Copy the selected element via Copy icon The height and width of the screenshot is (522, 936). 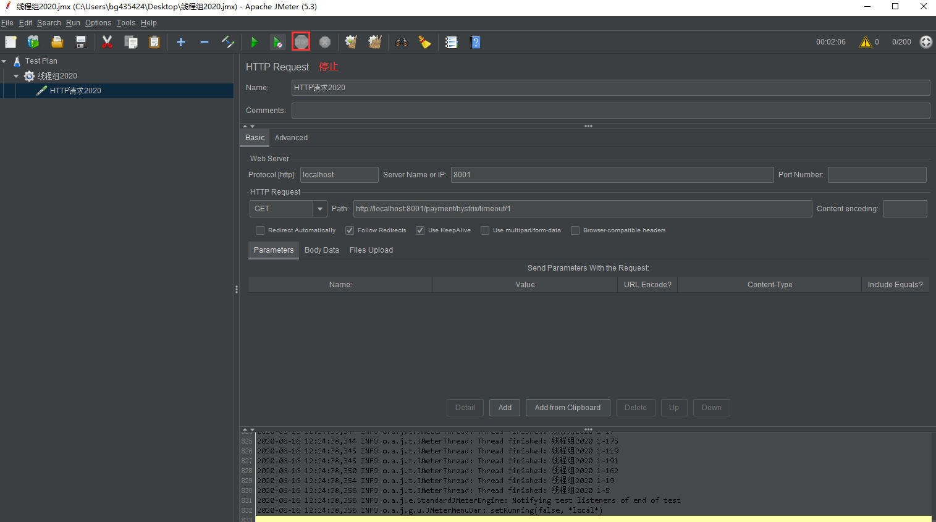pyautogui.click(x=131, y=42)
